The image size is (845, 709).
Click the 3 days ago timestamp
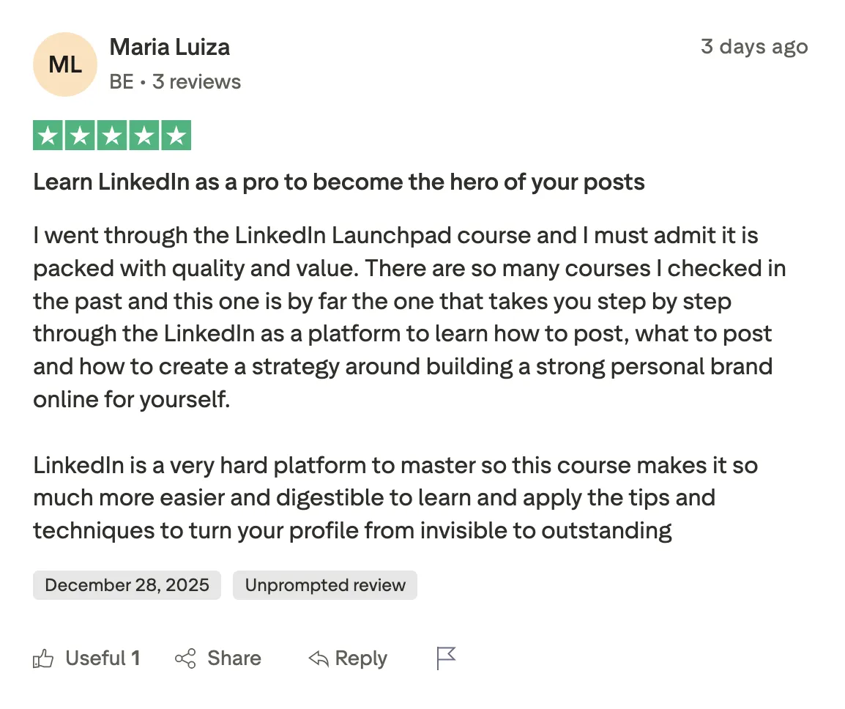click(x=755, y=47)
